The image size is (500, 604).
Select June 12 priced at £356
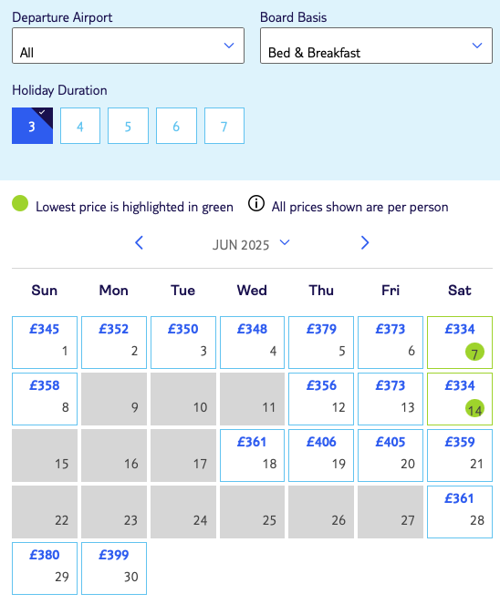(321, 399)
